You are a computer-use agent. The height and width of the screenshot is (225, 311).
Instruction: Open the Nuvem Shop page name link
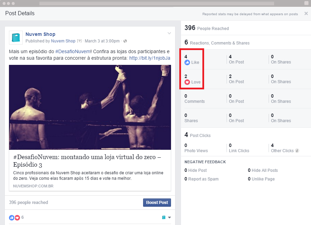pos(40,34)
